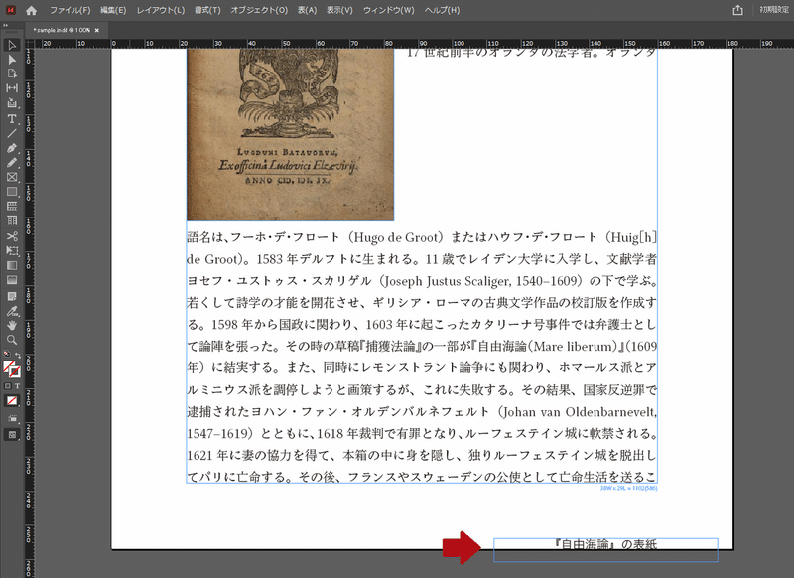Click the vertical ruler beside toolbar
Image resolution: width=794 pixels, height=578 pixels.
click(x=30, y=313)
